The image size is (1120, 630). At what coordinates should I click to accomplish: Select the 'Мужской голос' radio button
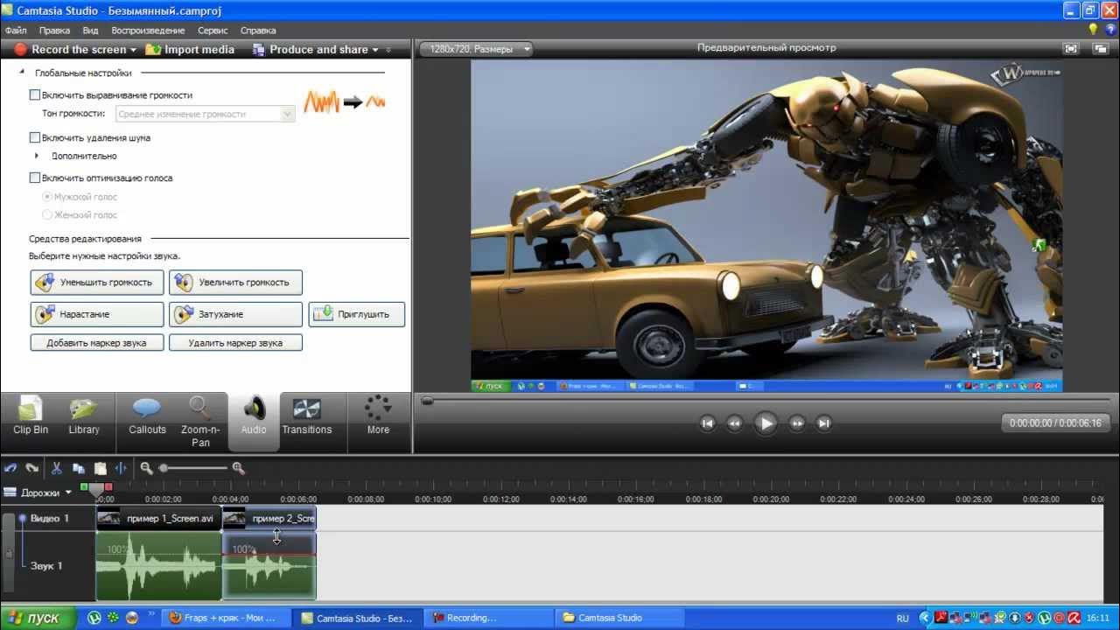pyautogui.click(x=47, y=197)
